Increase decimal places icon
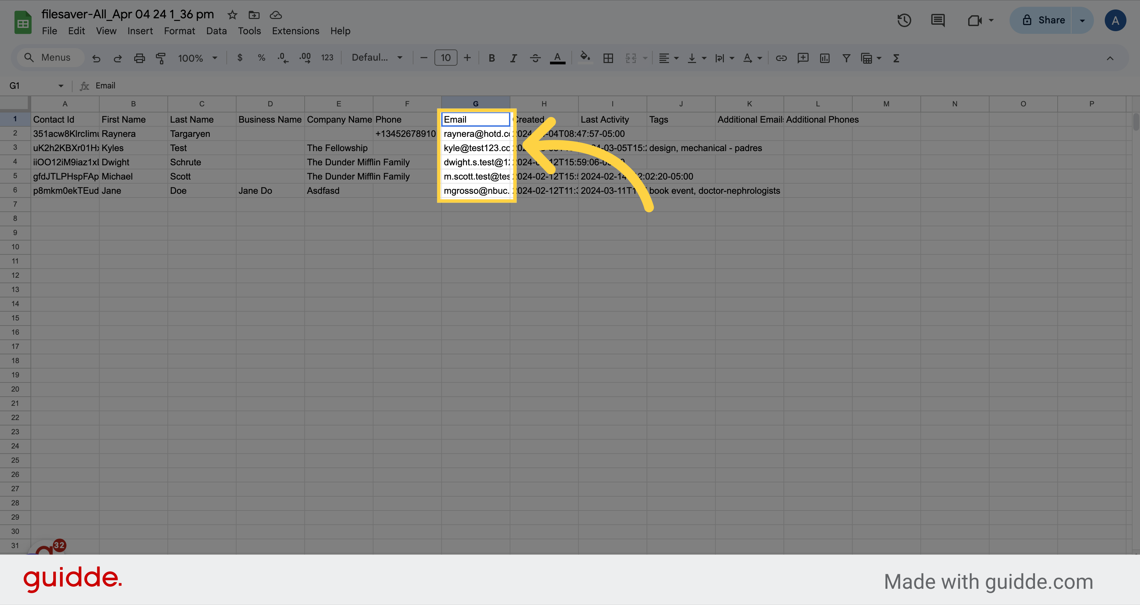The height and width of the screenshot is (605, 1140). [305, 58]
